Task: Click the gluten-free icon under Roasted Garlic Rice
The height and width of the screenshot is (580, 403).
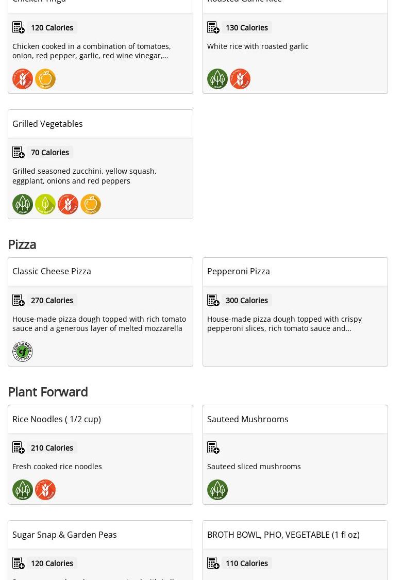Action: coord(240,79)
